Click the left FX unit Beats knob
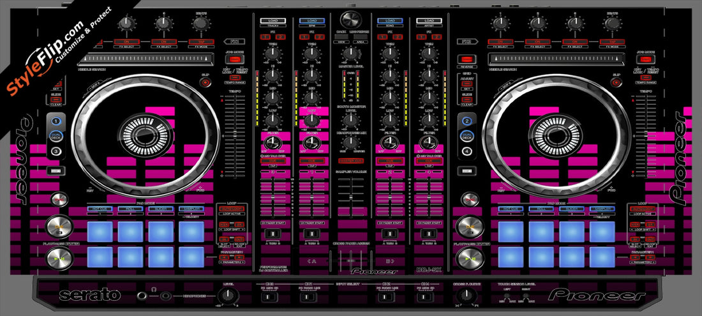This screenshot has width=702, height=316. (201, 23)
